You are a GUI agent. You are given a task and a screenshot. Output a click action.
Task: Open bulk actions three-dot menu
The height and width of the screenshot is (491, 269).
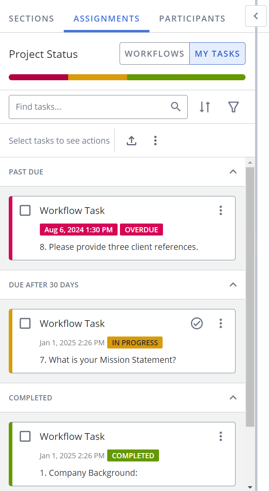[x=155, y=141]
